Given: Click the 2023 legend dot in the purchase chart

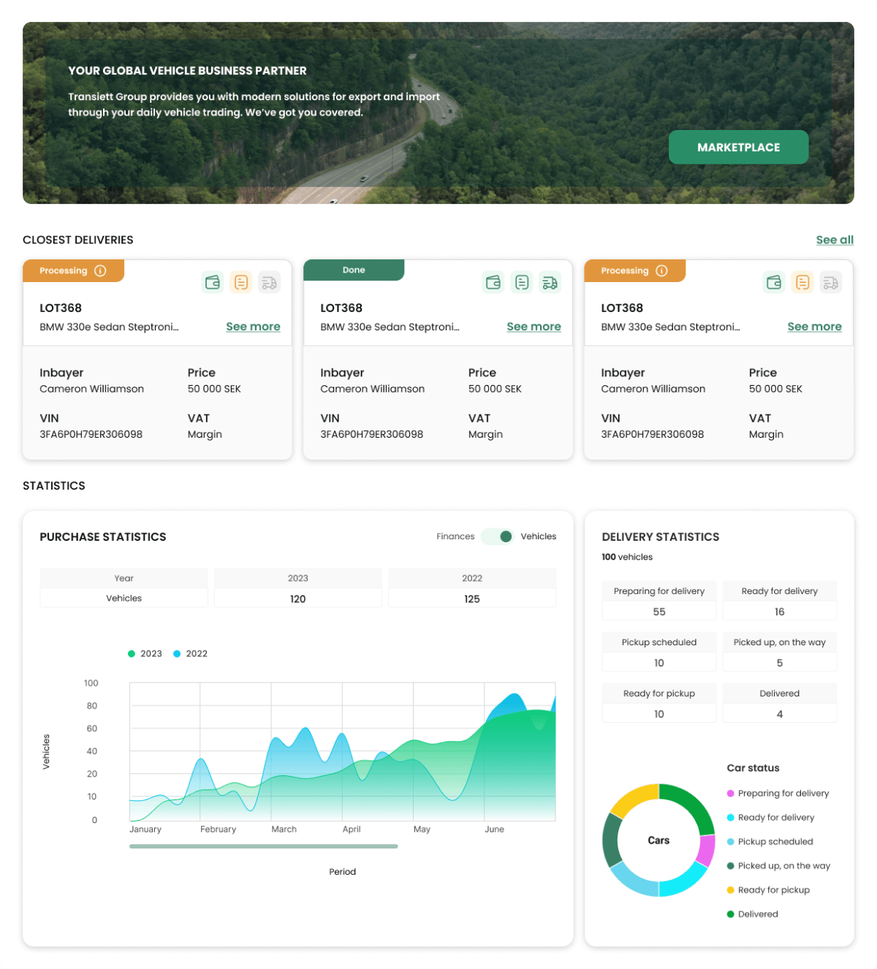Looking at the screenshot, I should (132, 653).
